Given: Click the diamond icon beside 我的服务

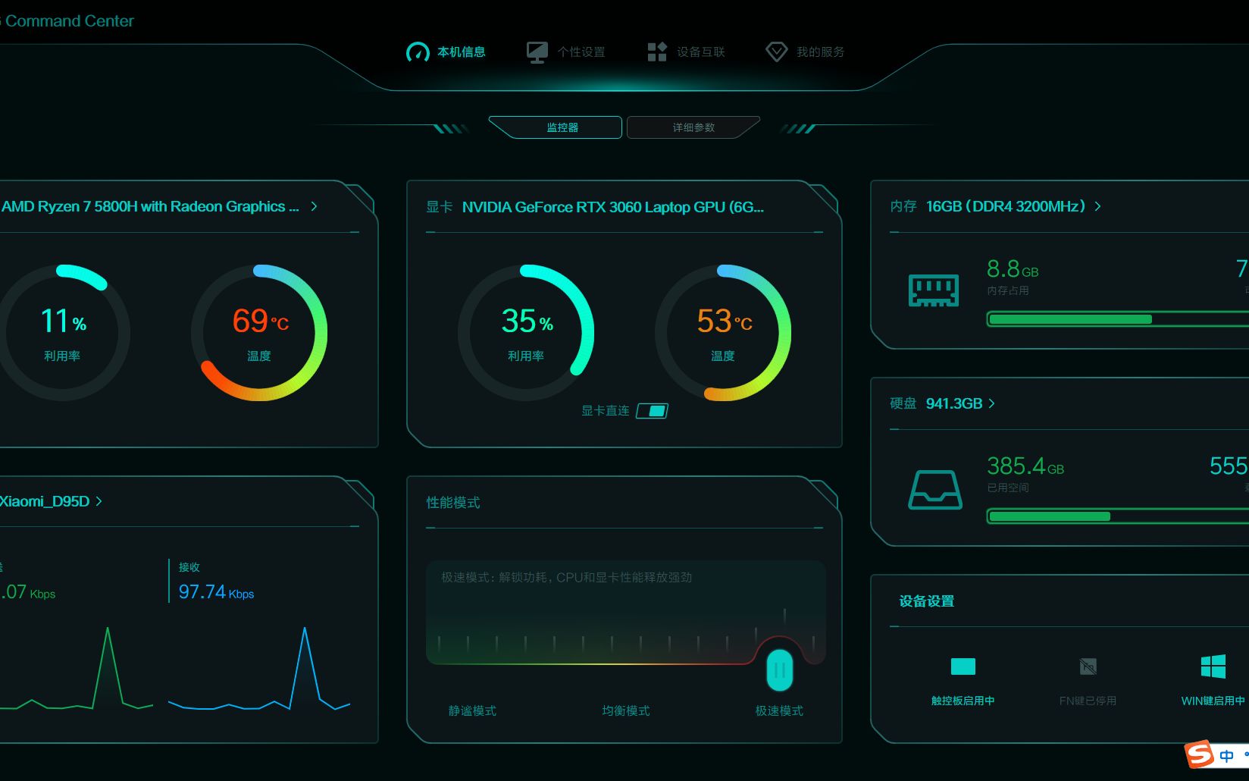Looking at the screenshot, I should coord(776,52).
